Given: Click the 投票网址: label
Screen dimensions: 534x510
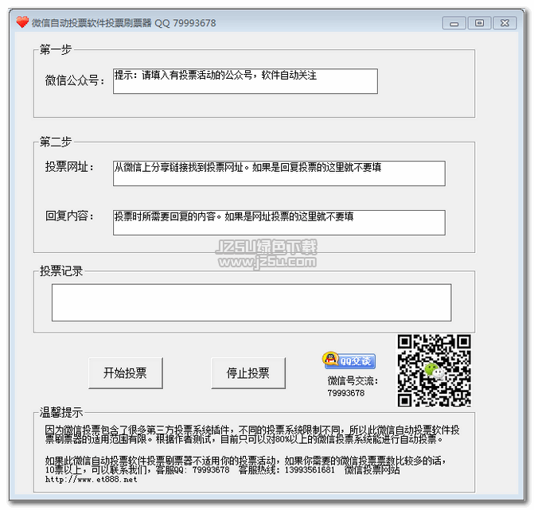Looking at the screenshot, I should [x=69, y=167].
